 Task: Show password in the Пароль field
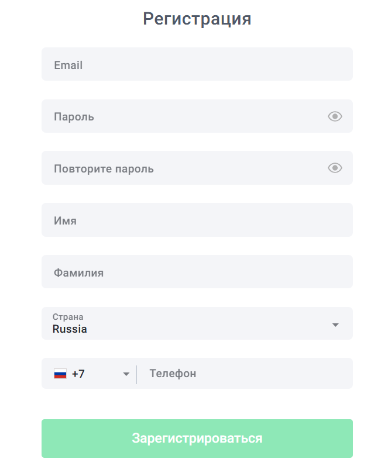[x=335, y=116]
